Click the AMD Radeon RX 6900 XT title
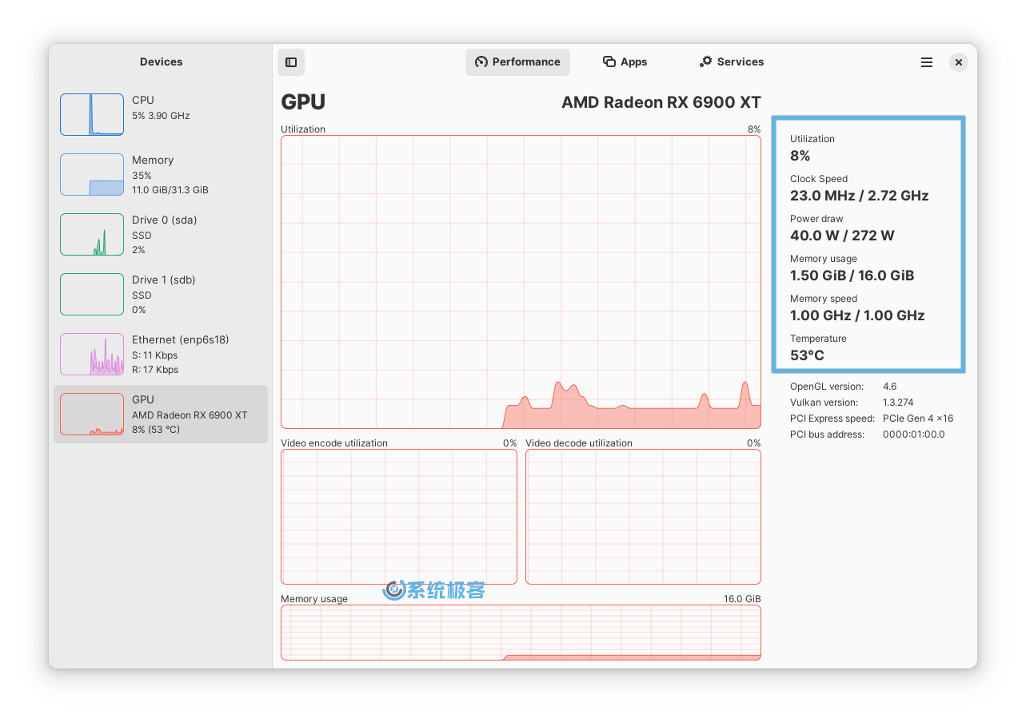This screenshot has height=722, width=1026. click(661, 102)
